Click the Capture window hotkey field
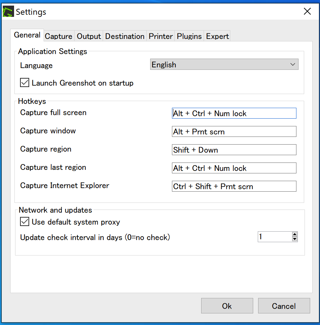This screenshot has height=325, width=320. (x=234, y=132)
